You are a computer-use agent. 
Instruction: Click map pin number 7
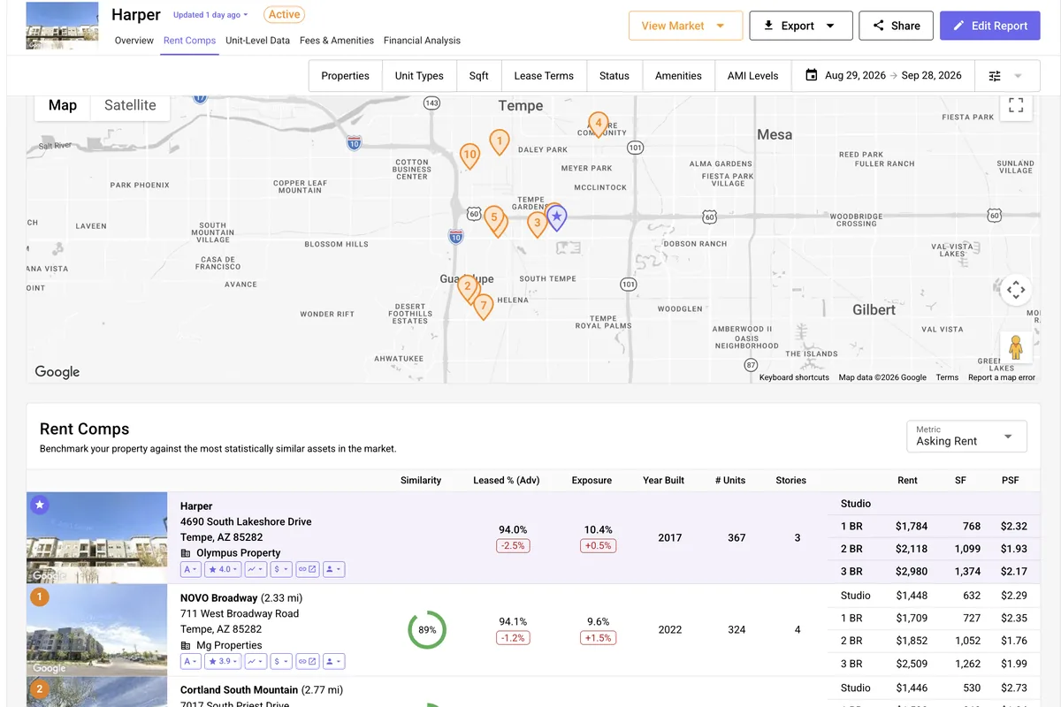[483, 306]
